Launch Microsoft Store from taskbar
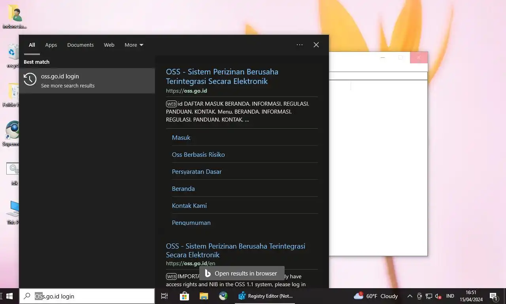The image size is (506, 304). 184,296
